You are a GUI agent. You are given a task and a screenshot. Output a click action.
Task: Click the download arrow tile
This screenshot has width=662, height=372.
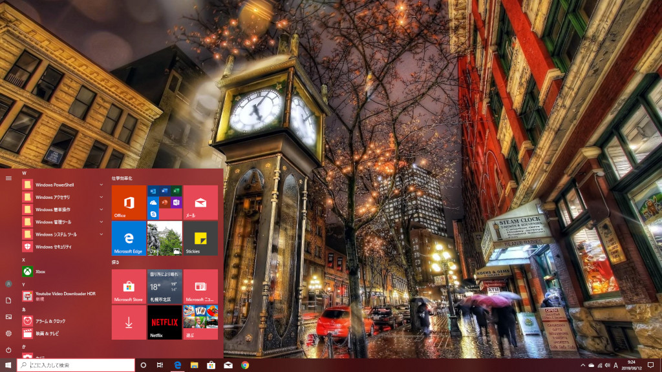(129, 322)
